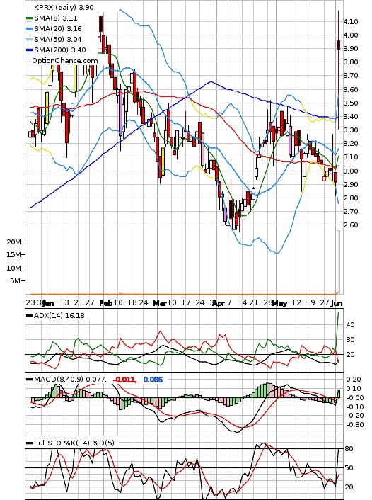The image size is (372, 500).
Task: Click the 20M volume axis label
Action: tap(14, 242)
